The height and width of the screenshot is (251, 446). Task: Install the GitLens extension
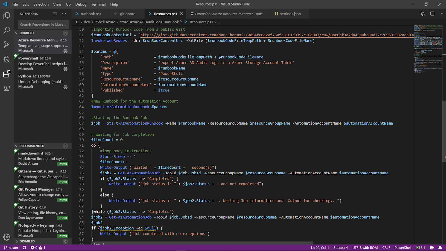(x=62, y=182)
